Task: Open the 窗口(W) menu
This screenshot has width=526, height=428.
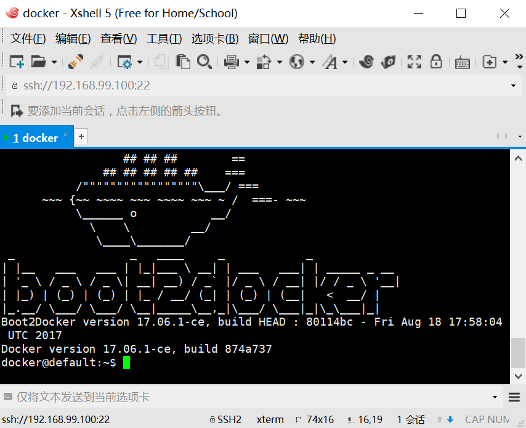Action: (x=269, y=39)
